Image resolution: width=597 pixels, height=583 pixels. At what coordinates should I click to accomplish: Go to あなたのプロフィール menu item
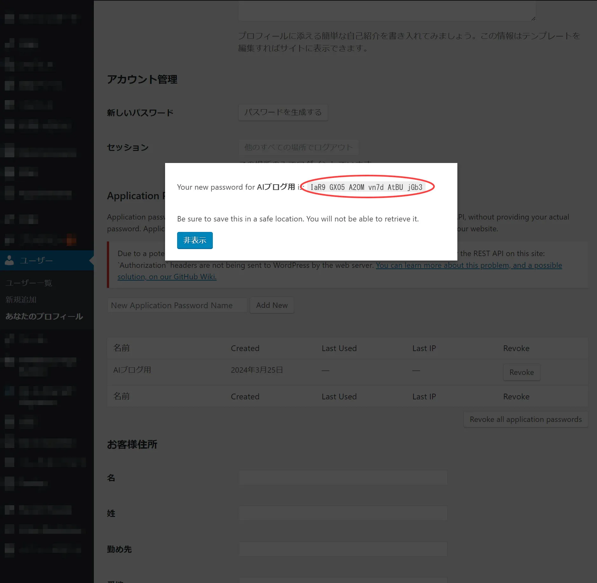(x=44, y=316)
